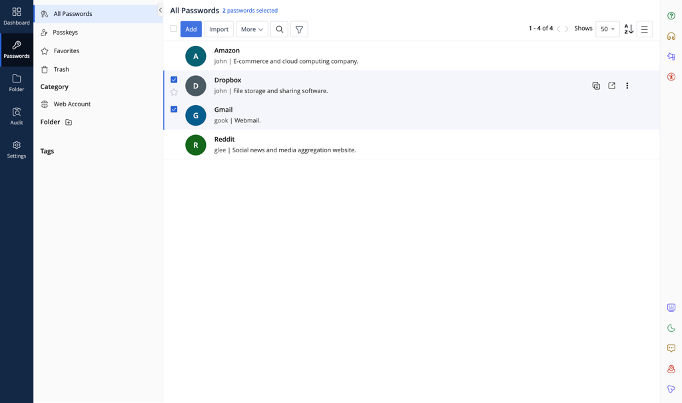Mark Dropbox as favorite
The image size is (682, 403).
tap(174, 92)
